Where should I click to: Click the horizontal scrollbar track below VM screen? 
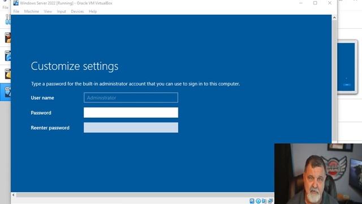(145, 195)
